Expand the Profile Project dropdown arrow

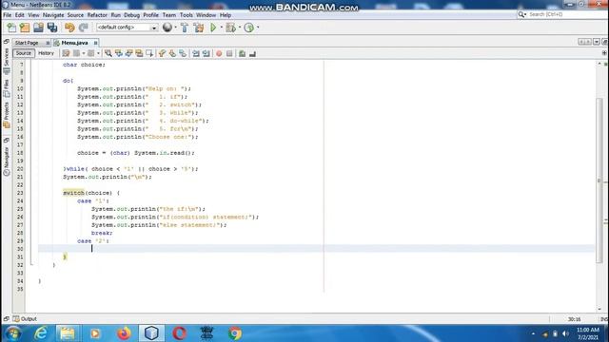coord(258,28)
